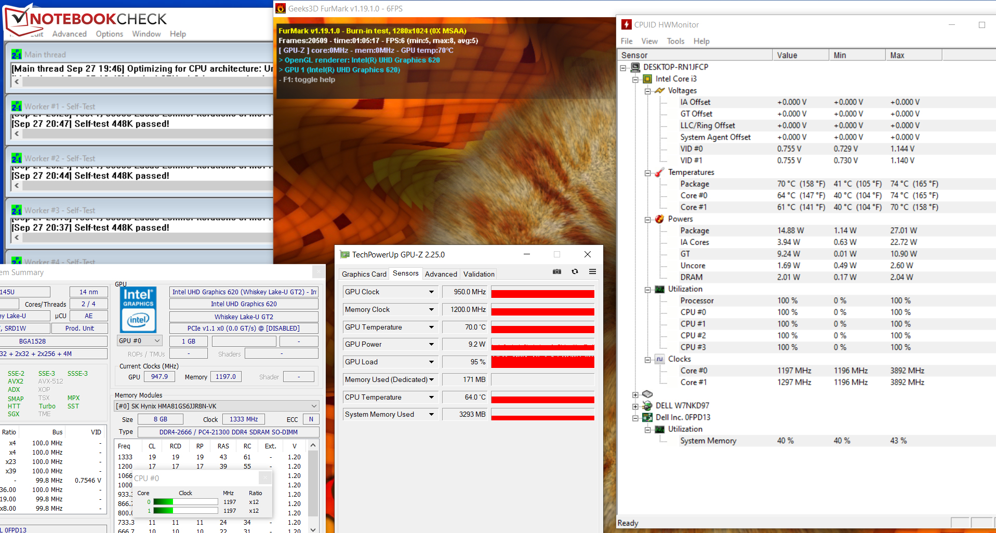The width and height of the screenshot is (996, 533).
Task: Click the FurMark title bar icon
Action: 280,8
